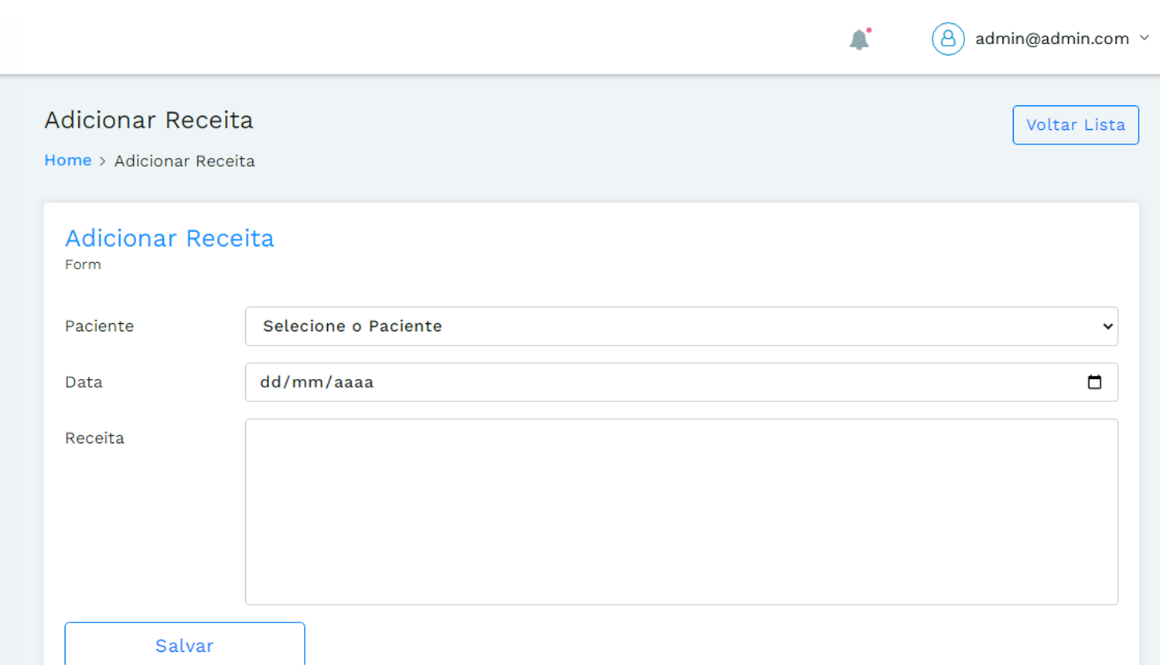
Task: Focus the Data date field
Action: click(x=681, y=382)
